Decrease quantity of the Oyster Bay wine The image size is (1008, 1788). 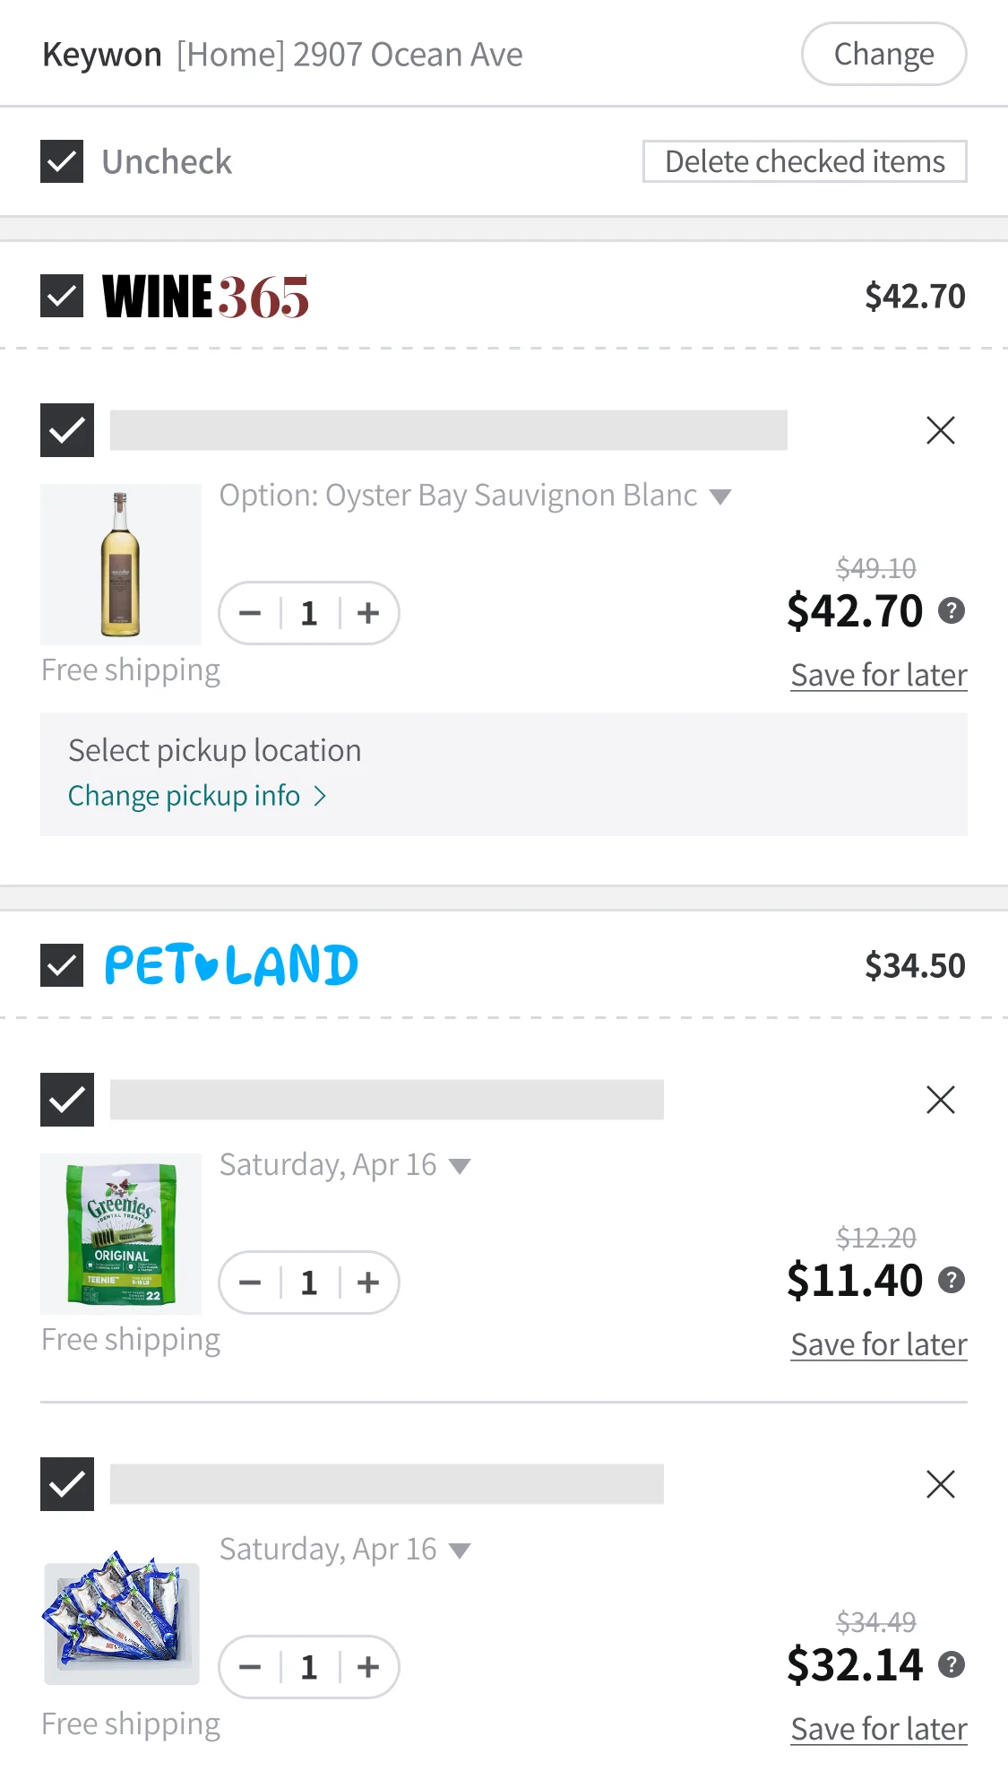(x=250, y=613)
